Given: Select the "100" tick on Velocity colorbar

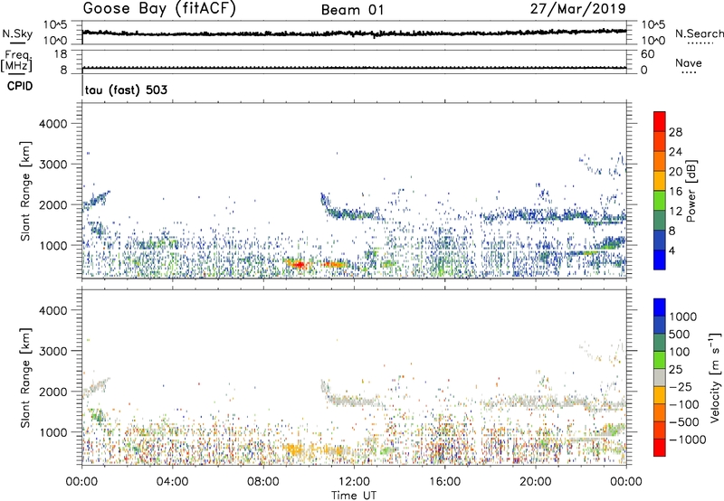Looking at the screenshot, I should click(x=678, y=352).
